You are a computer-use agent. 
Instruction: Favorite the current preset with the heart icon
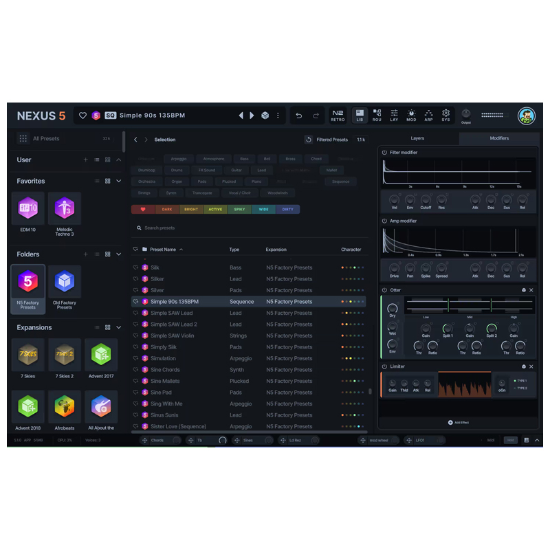pyautogui.click(x=82, y=115)
